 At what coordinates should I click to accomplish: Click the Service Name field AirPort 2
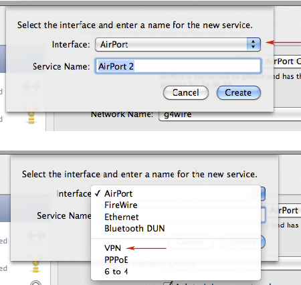pyautogui.click(x=178, y=66)
